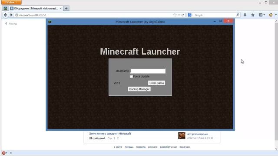Minimize the Minecraft Launcher window
This screenshot has height=156, width=278.
pyautogui.click(x=215, y=21)
